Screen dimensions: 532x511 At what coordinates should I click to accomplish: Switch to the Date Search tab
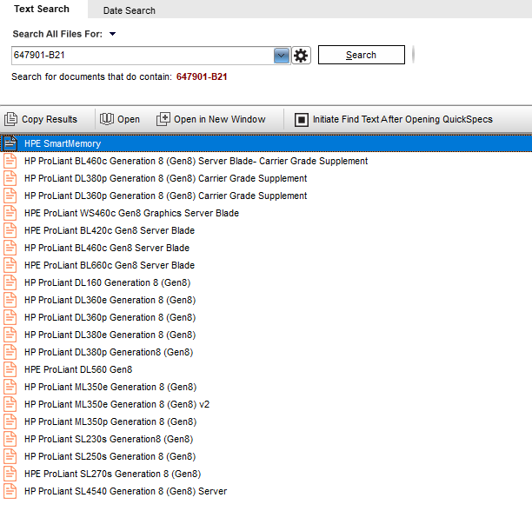[x=129, y=10]
